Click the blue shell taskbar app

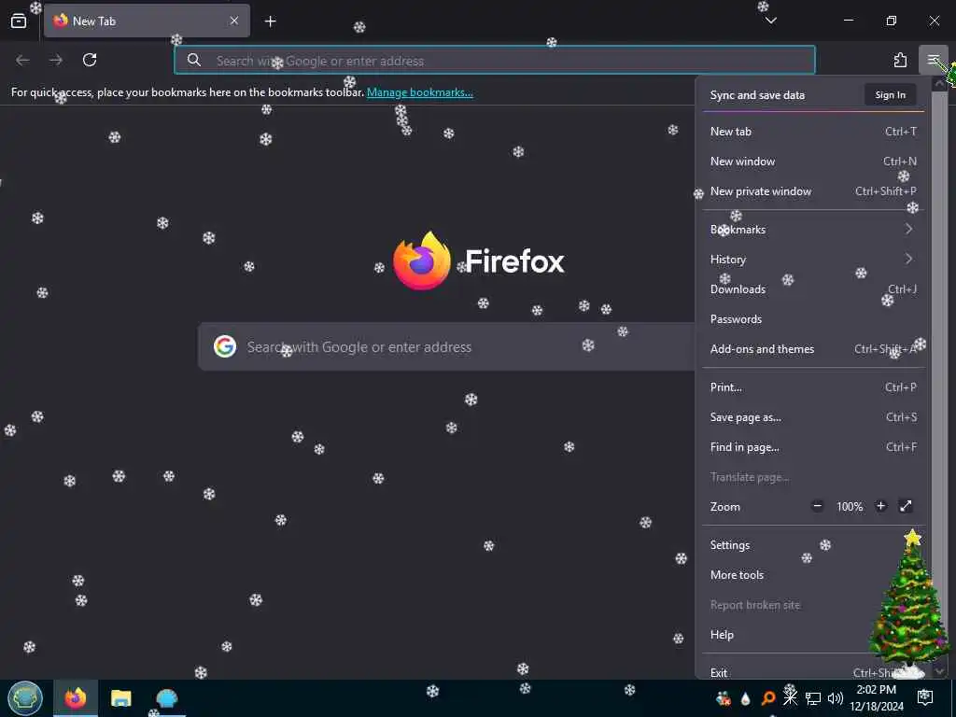click(166, 698)
